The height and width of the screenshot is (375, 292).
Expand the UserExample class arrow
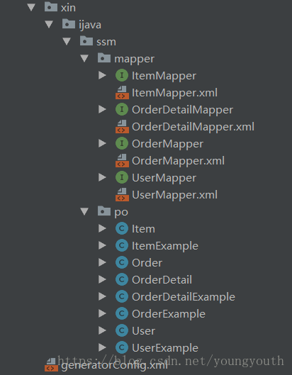coord(102,347)
